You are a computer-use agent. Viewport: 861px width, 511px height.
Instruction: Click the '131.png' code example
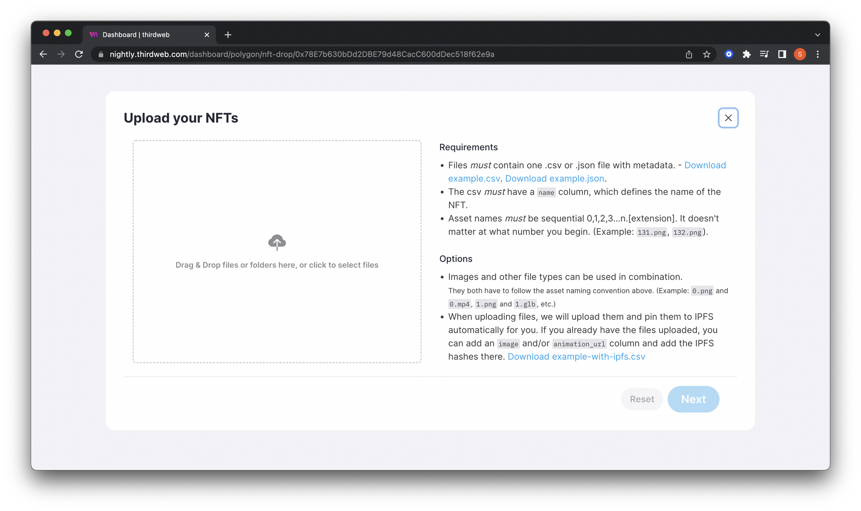[651, 233]
